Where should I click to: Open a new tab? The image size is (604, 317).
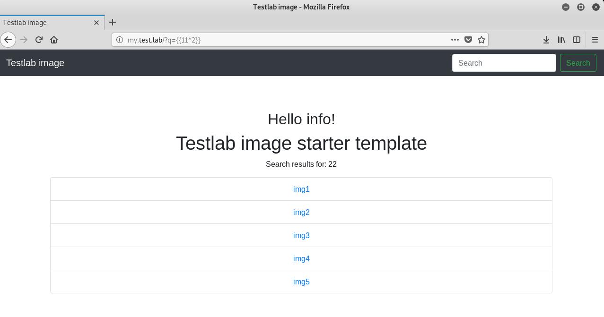113,22
